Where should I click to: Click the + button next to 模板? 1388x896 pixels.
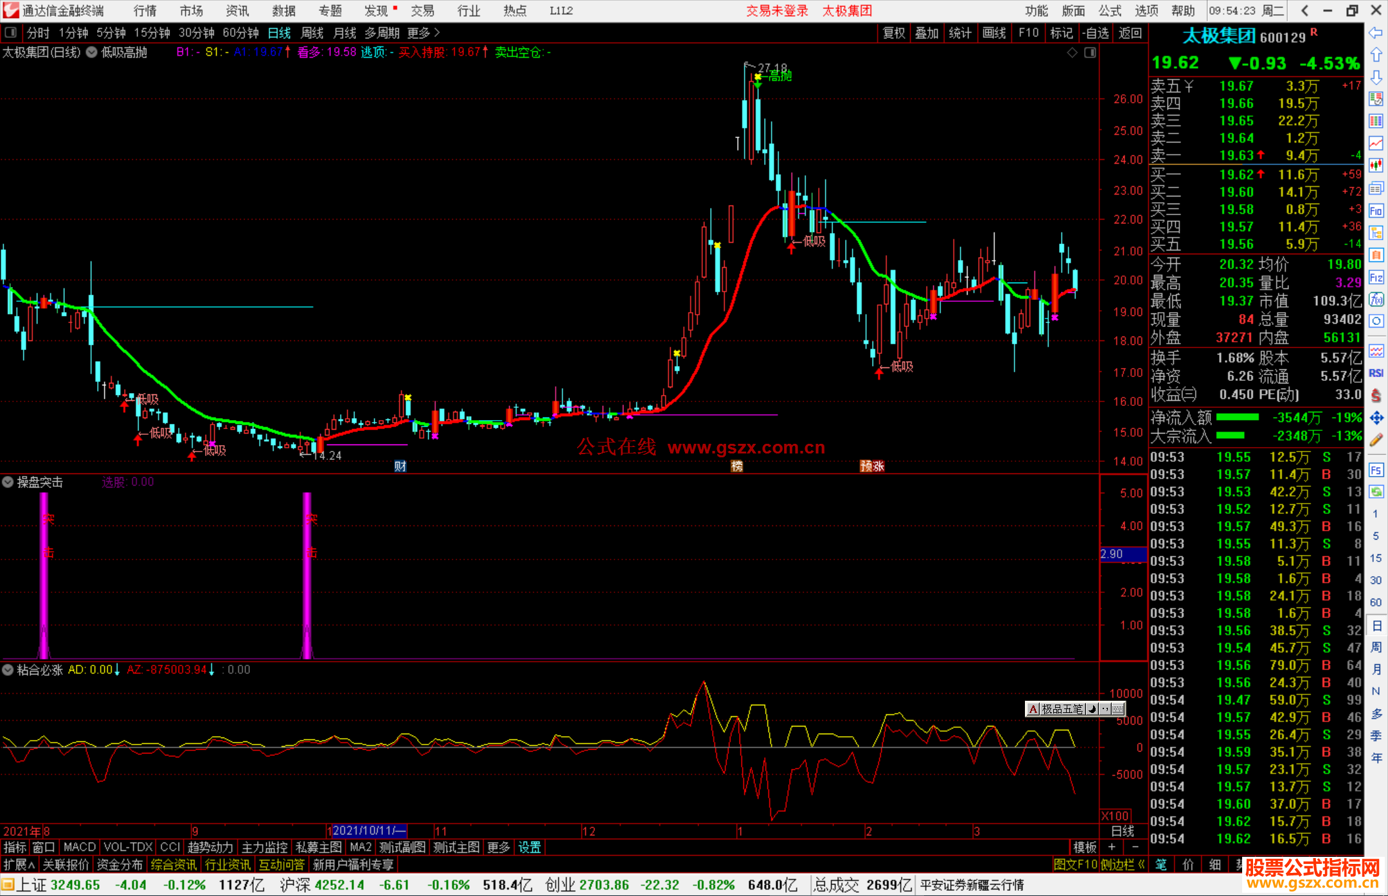(1112, 847)
